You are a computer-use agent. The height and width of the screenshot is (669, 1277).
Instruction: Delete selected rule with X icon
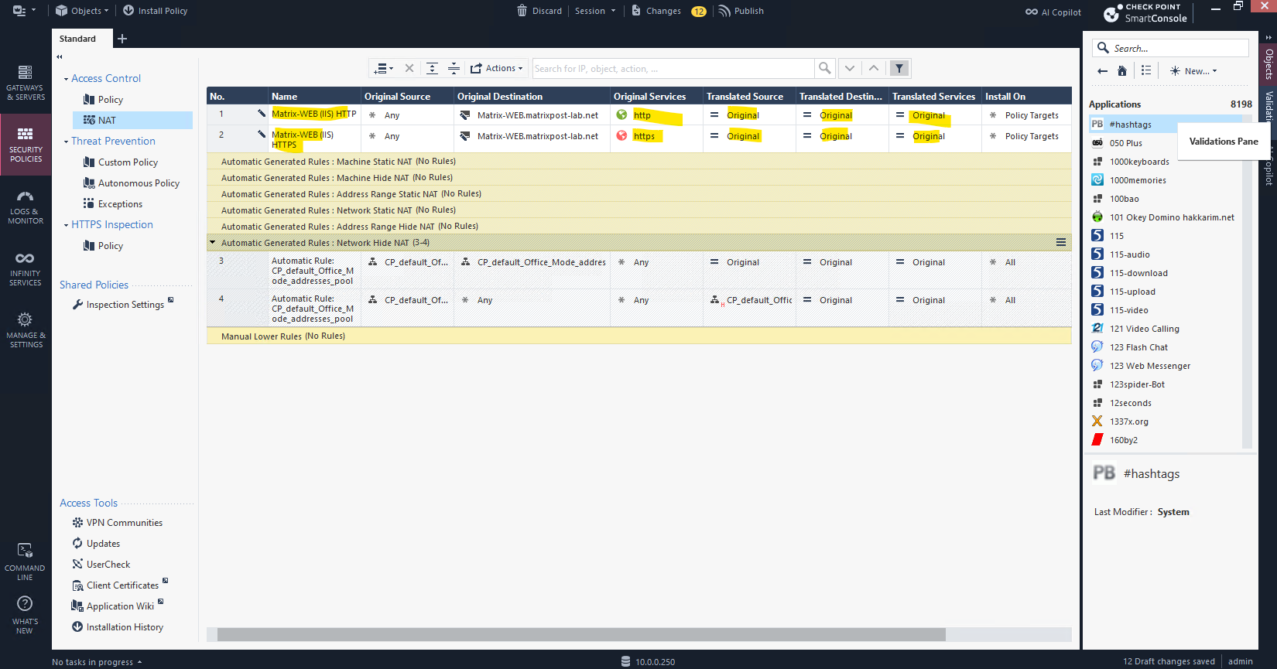tap(409, 68)
